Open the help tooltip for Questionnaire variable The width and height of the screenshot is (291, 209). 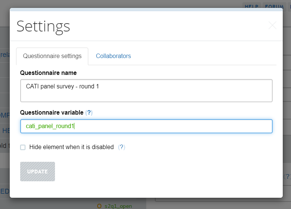click(x=89, y=113)
